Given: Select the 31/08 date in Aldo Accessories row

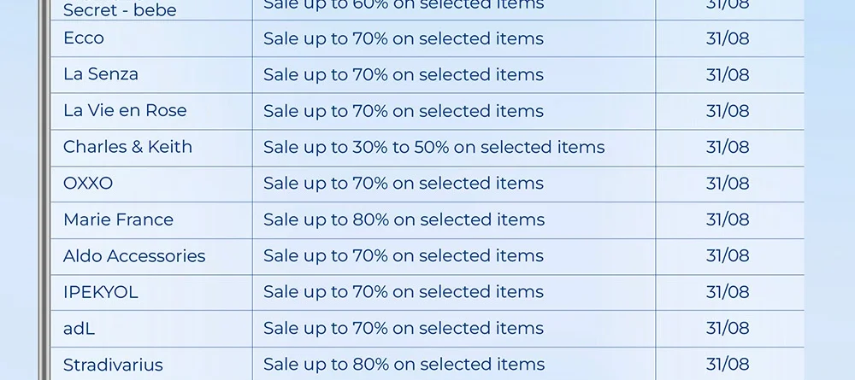Looking at the screenshot, I should click(728, 256).
